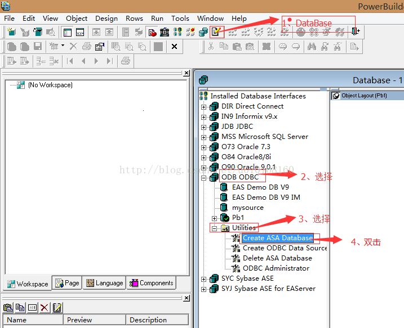Click the New object icon in PowerBar
Screen dimensions: 404x328
tap(11, 32)
